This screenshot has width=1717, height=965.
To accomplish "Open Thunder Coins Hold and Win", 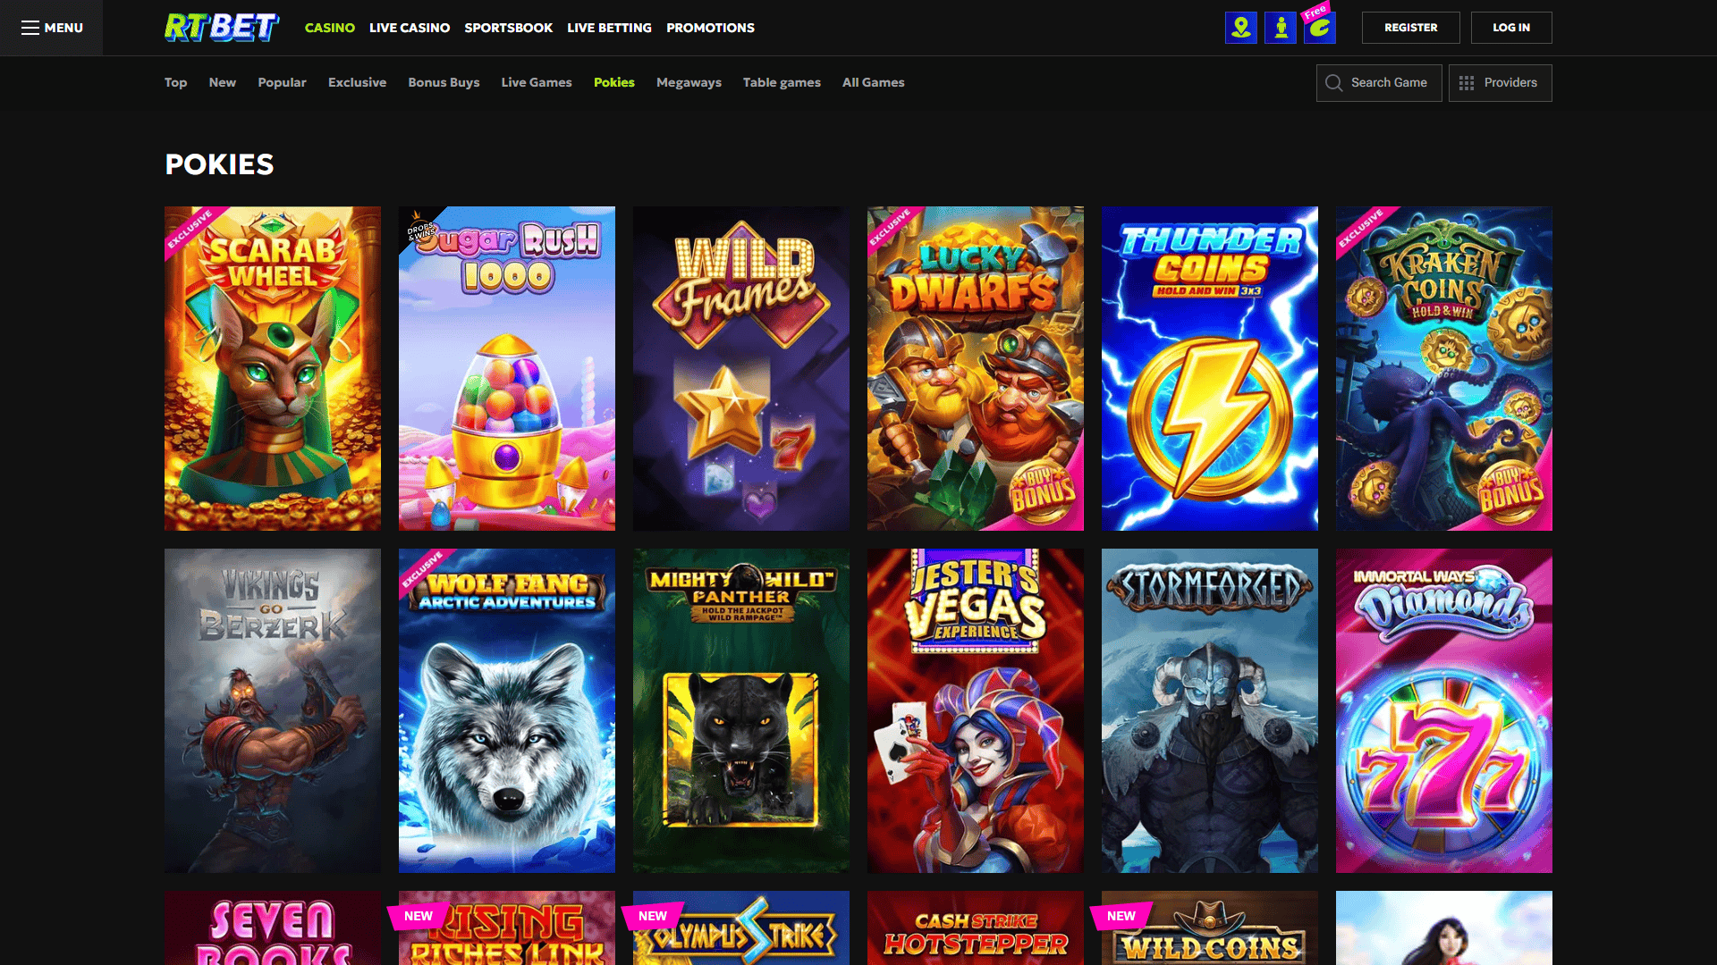I will pos(1210,368).
